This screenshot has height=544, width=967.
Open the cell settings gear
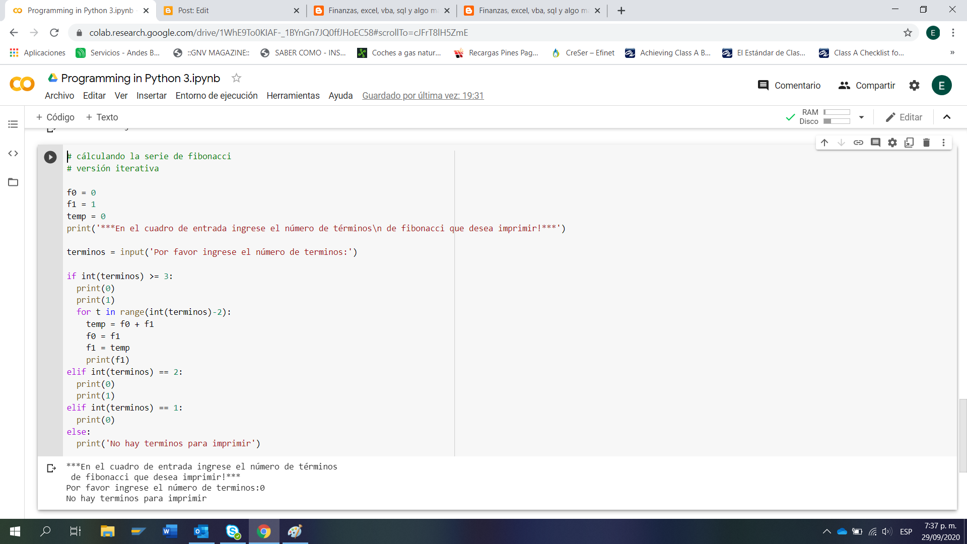[x=892, y=143]
